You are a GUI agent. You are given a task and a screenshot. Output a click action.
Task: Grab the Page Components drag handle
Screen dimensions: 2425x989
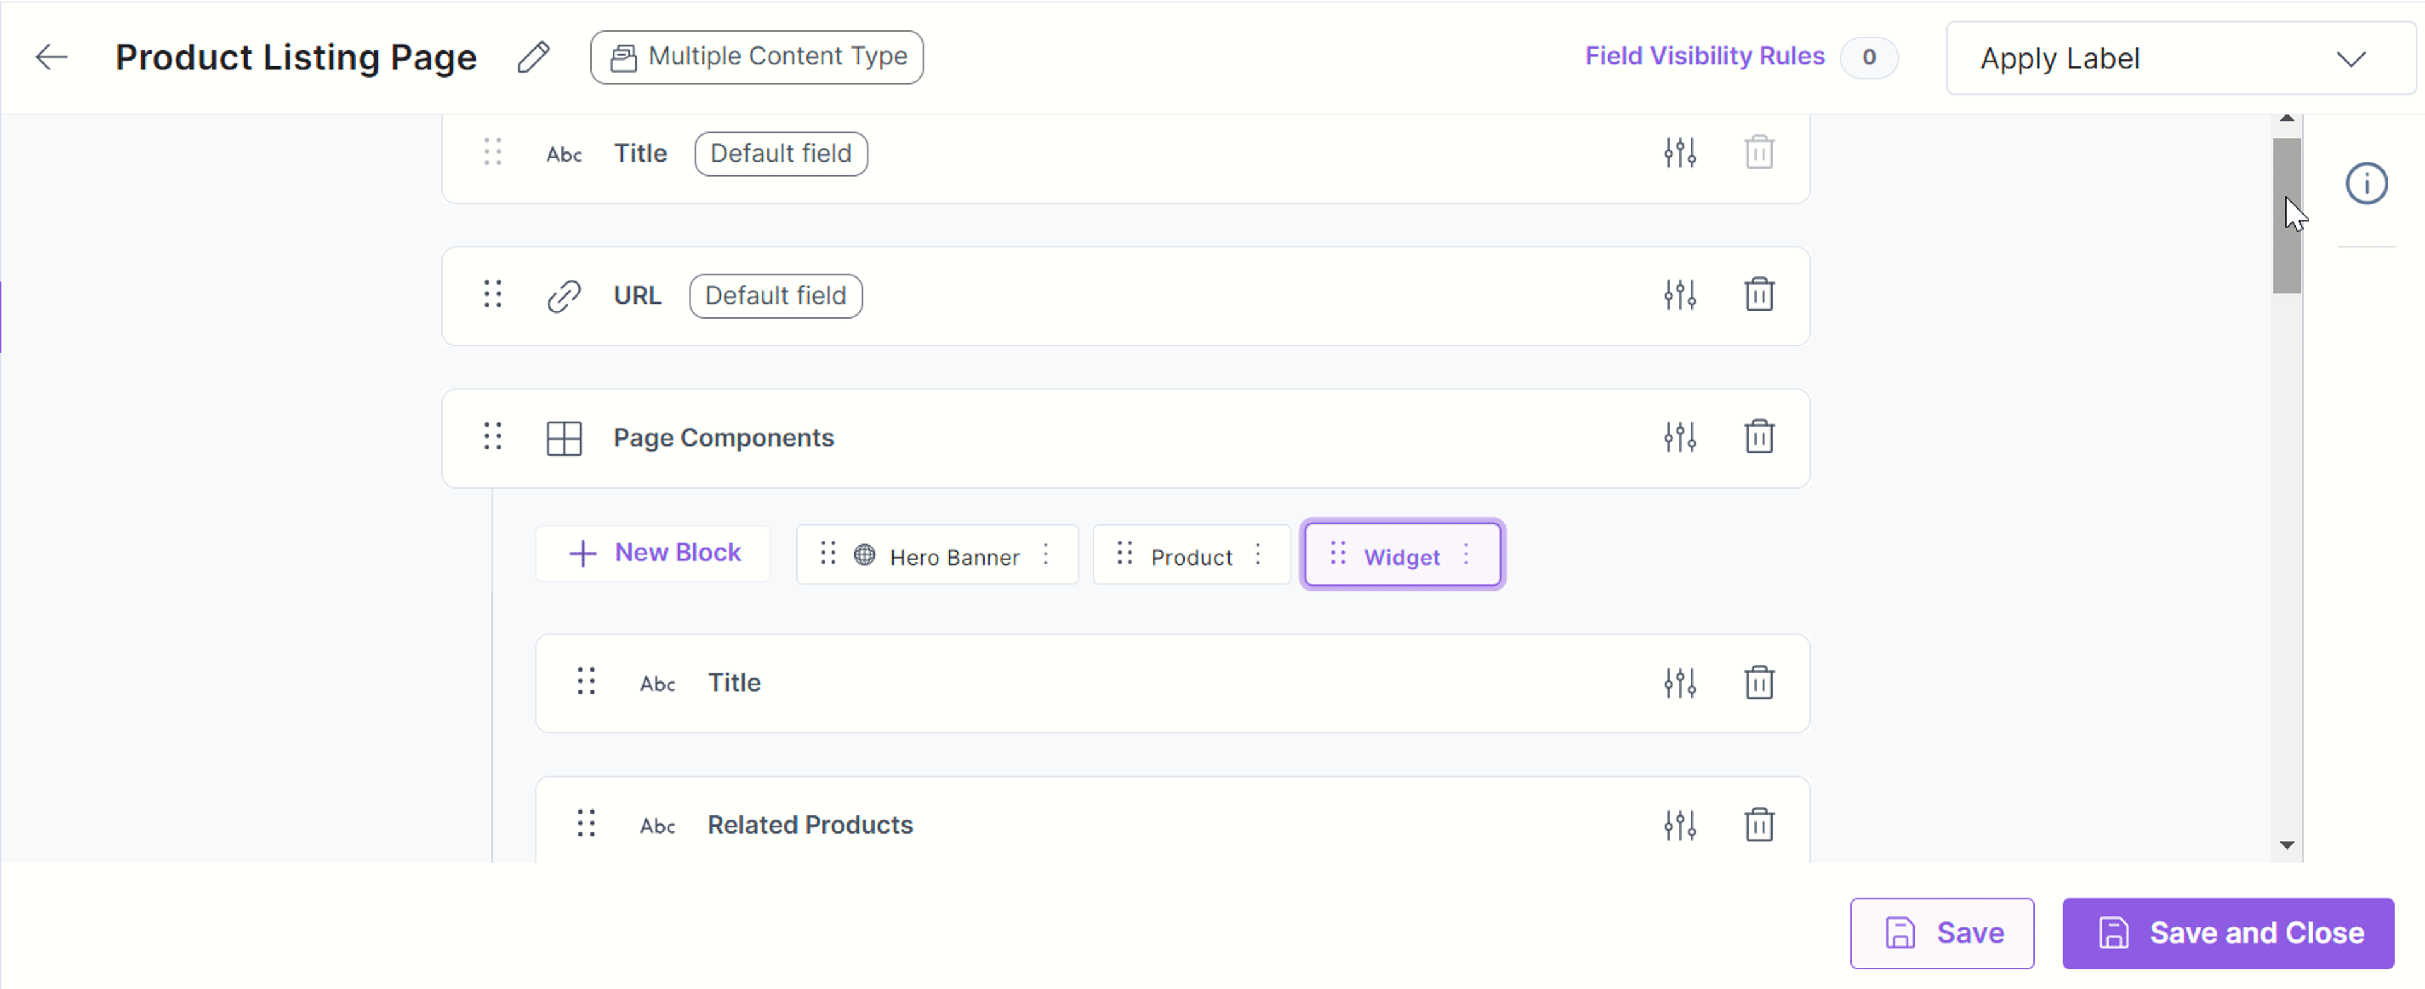493,437
